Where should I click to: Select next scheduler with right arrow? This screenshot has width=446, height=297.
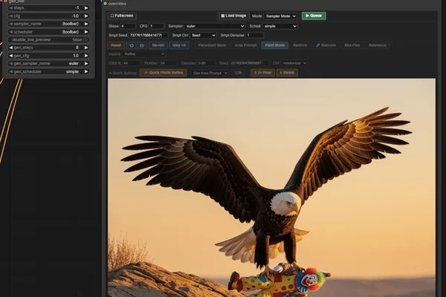tap(86, 32)
